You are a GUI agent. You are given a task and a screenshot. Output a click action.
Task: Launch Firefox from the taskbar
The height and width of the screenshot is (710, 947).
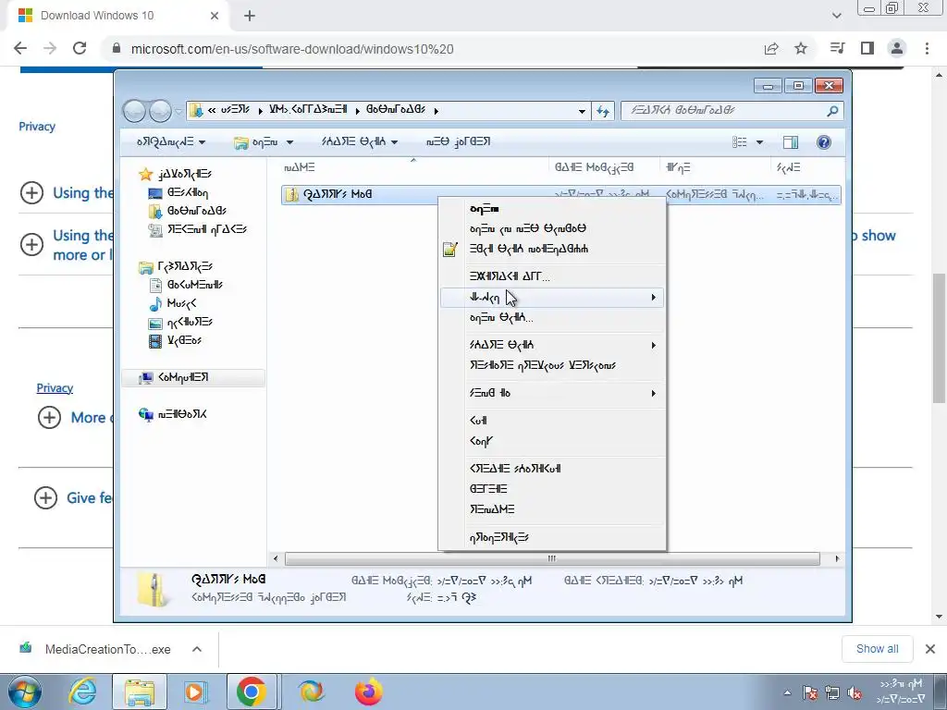368,692
